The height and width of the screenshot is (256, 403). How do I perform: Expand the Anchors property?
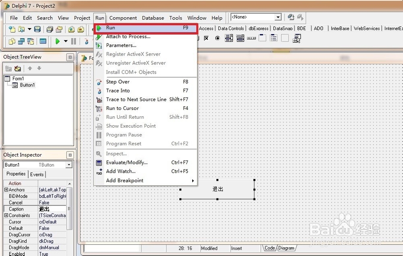6,190
